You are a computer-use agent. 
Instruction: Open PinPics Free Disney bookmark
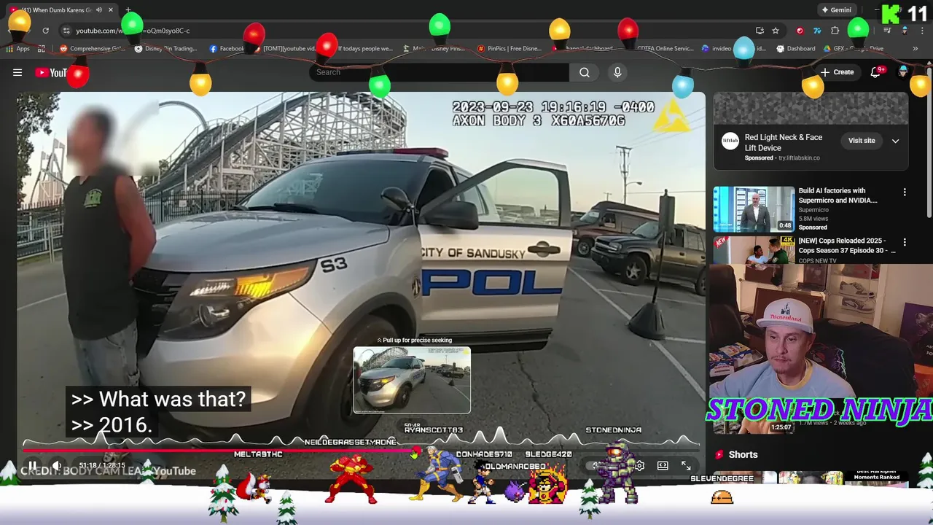click(510, 49)
